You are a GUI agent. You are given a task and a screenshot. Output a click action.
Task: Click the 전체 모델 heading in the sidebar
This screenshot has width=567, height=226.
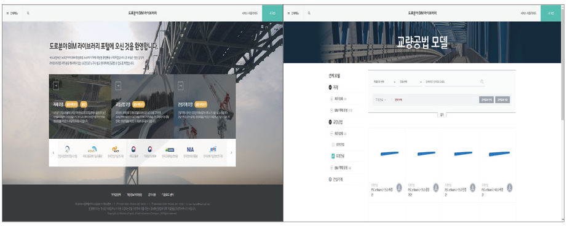335,76
